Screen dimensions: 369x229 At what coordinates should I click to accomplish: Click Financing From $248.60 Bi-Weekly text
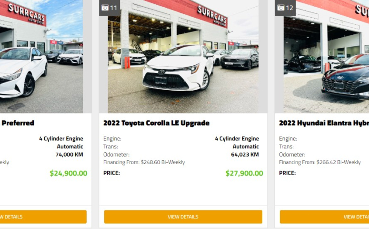(x=144, y=162)
